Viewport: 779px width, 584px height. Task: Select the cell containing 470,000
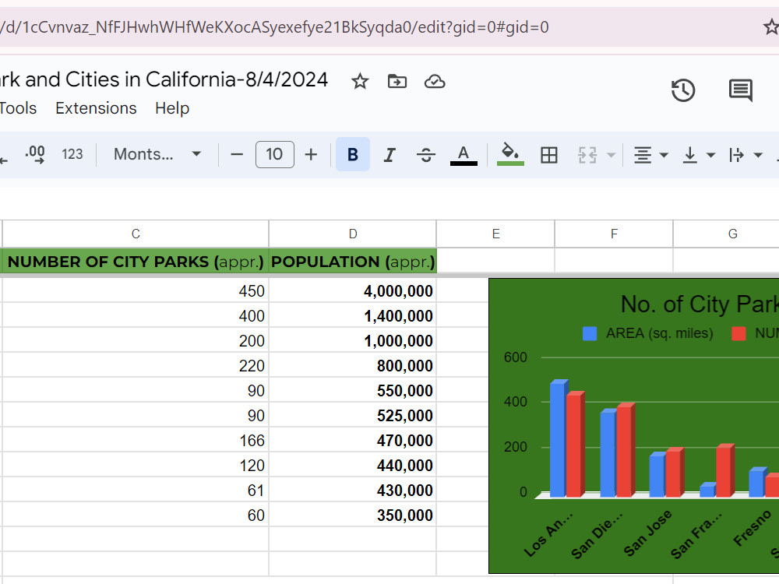tap(353, 440)
